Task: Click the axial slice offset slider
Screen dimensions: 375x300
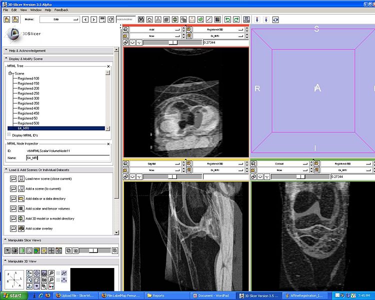Action: [172, 43]
